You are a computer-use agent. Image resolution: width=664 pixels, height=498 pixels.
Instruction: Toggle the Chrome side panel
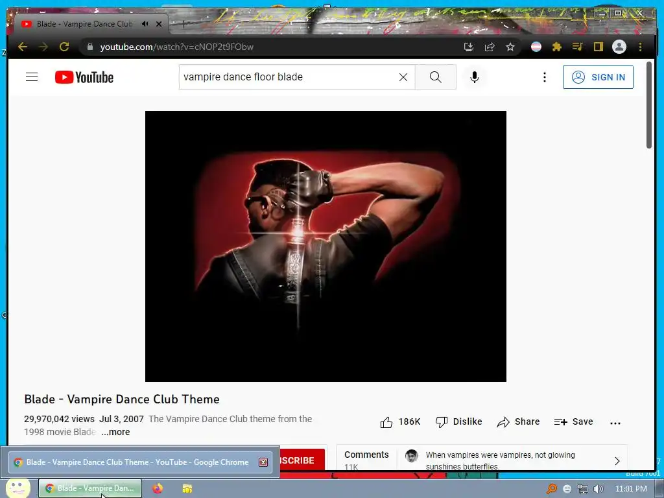coord(599,47)
